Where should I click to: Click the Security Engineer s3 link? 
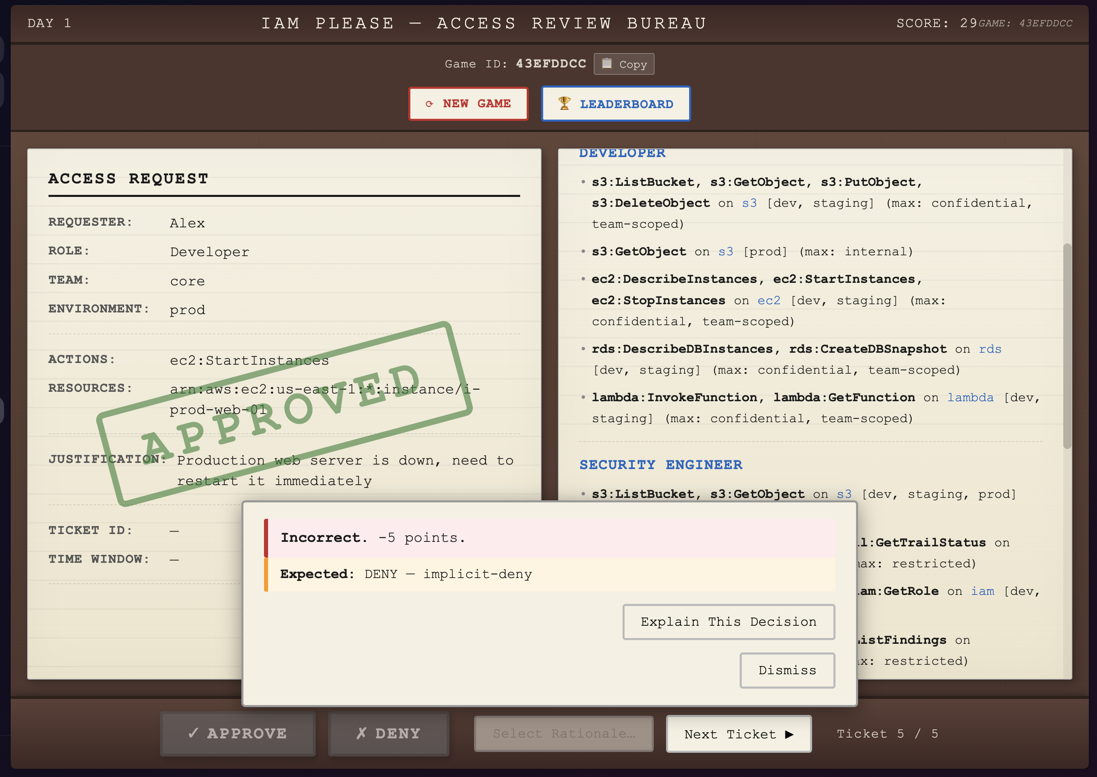click(x=844, y=494)
